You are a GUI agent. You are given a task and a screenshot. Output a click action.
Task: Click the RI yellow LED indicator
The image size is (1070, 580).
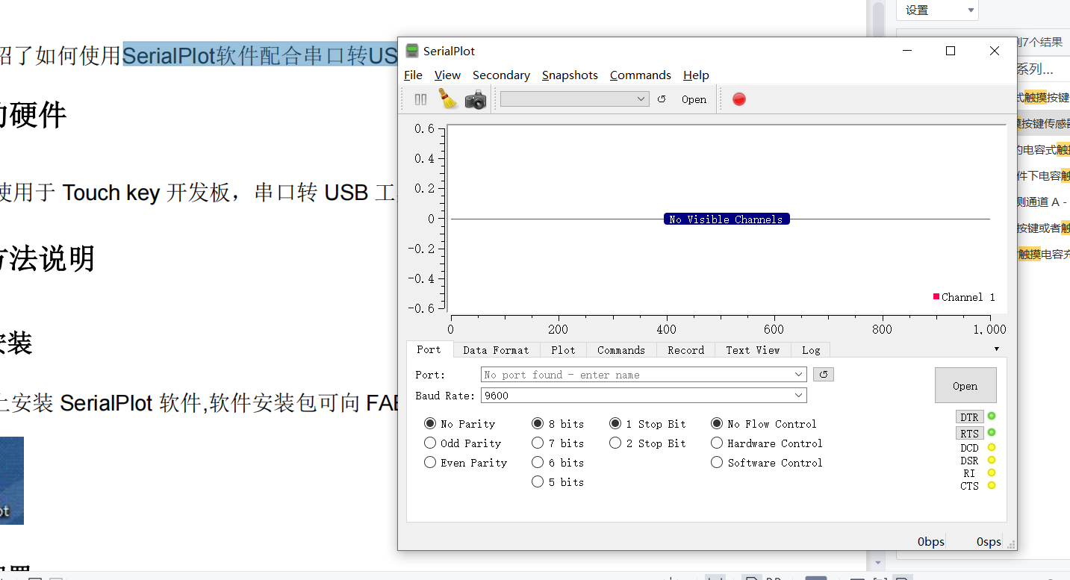992,473
